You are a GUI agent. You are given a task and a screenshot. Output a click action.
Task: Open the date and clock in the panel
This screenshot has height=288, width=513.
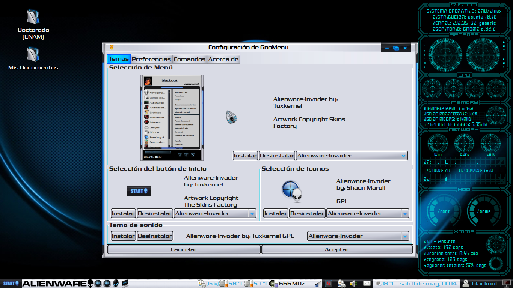428,283
